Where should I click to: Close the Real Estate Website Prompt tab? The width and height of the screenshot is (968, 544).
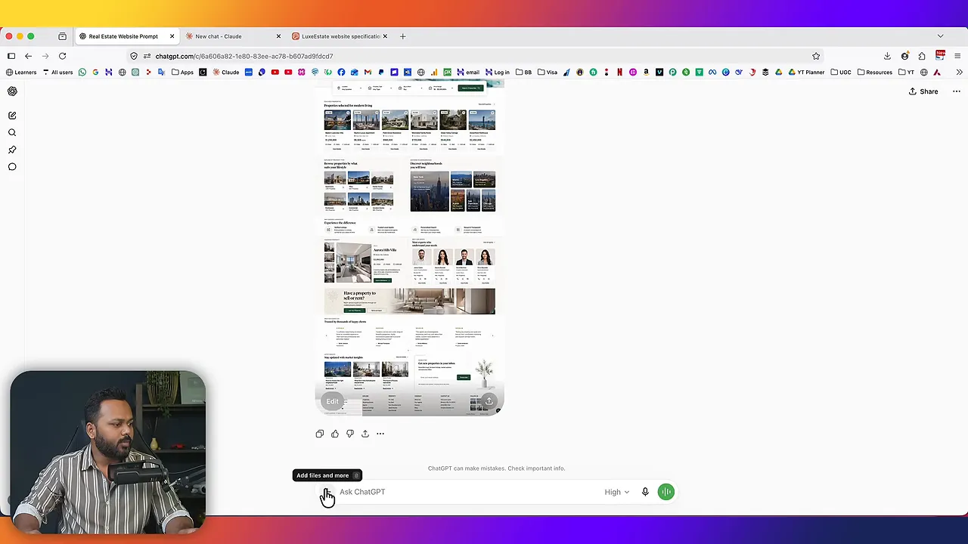[172, 36]
